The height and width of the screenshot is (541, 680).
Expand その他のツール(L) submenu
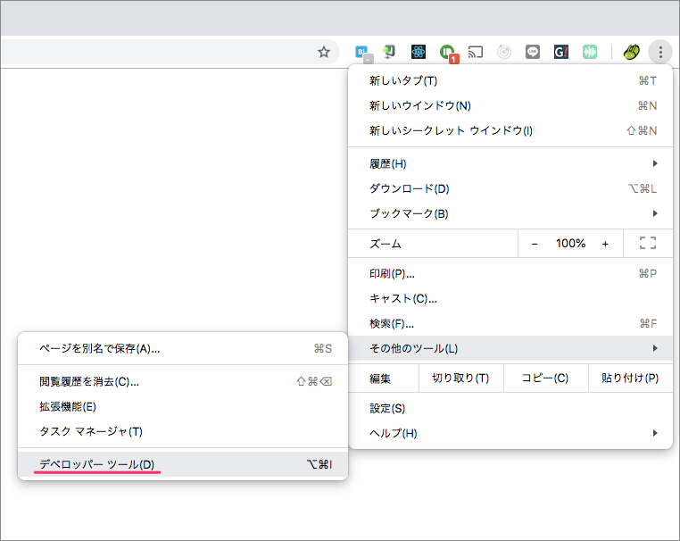tap(510, 348)
